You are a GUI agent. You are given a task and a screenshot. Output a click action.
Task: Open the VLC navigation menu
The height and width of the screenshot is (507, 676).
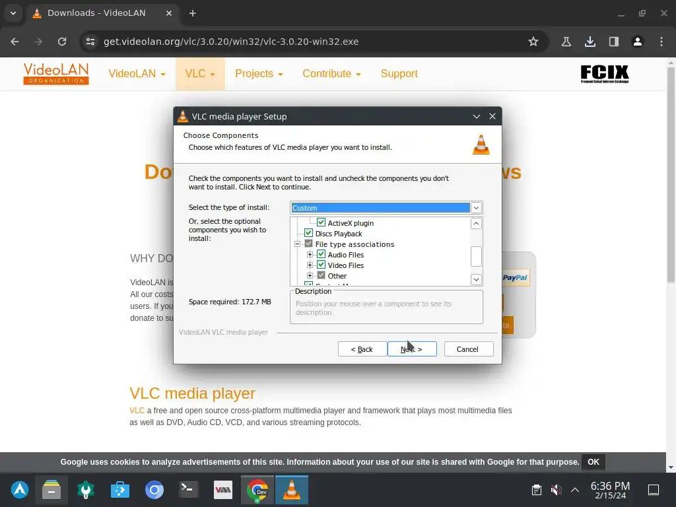pos(200,74)
